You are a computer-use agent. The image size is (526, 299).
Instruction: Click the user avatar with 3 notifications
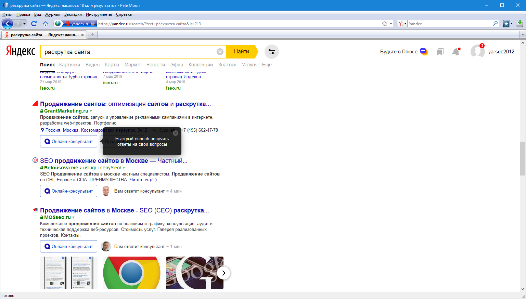(x=477, y=51)
